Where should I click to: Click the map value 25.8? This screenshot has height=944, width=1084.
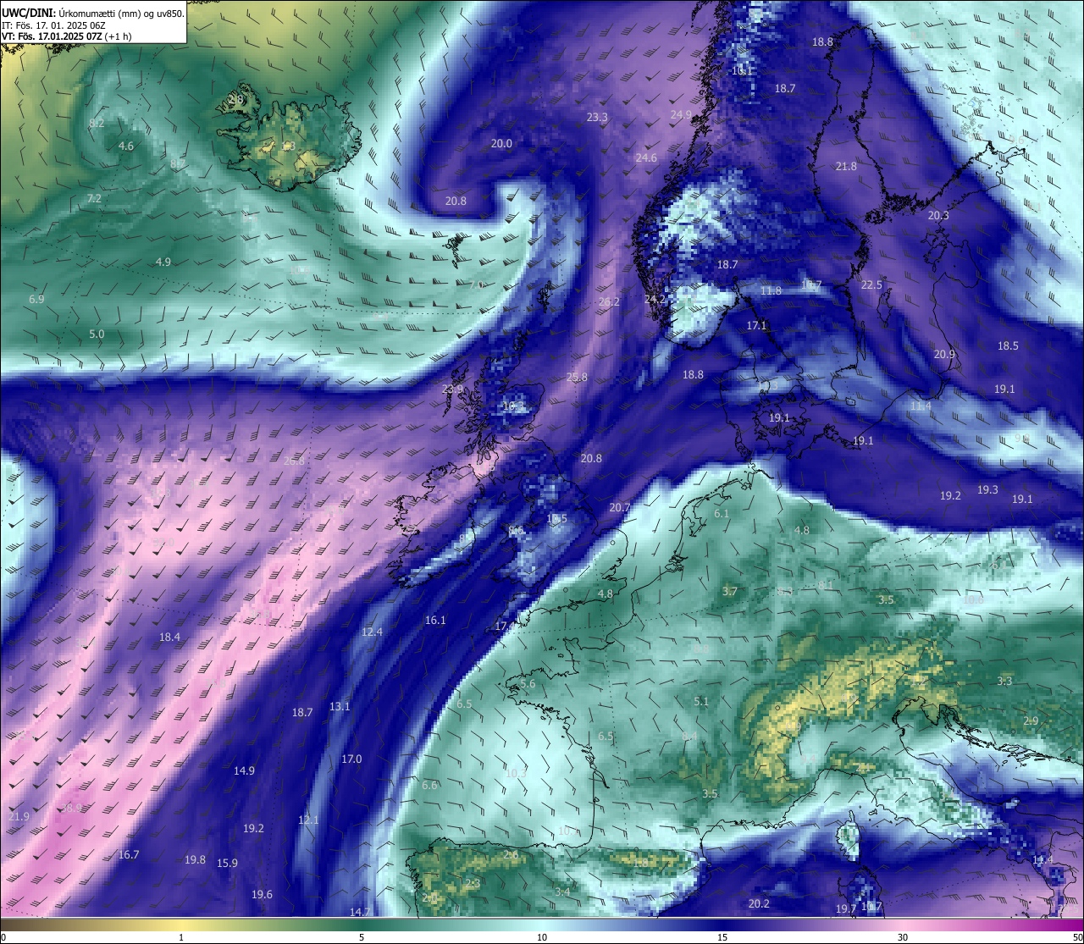[577, 378]
